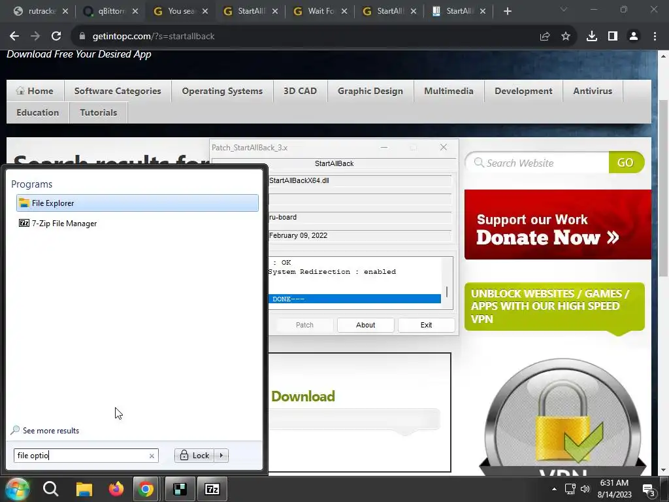Viewport: 669px width, 502px height.
Task: Open the Home menu item
Action: coord(35,91)
